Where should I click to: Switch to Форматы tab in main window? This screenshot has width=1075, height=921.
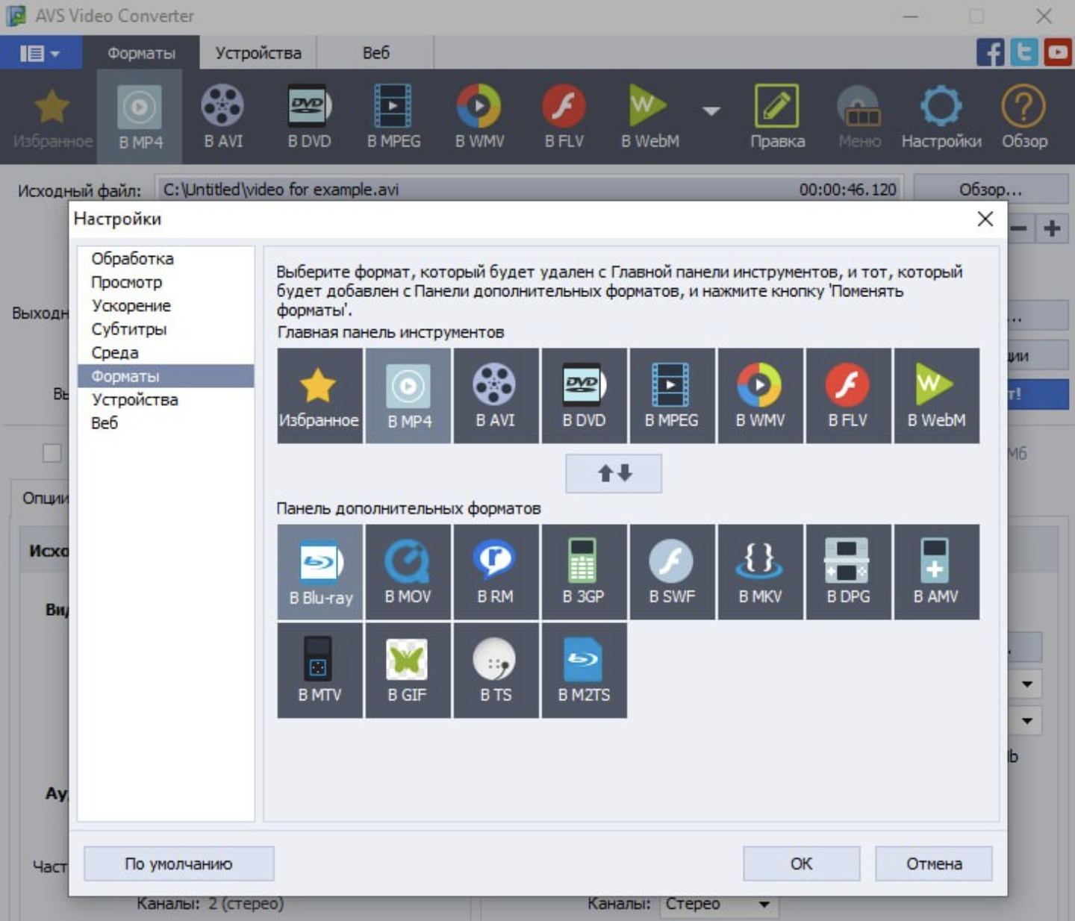141,53
